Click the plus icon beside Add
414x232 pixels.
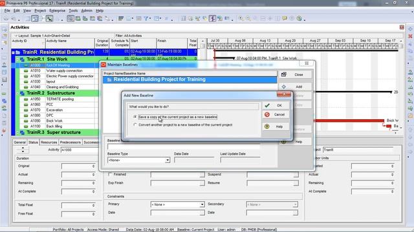[284, 86]
